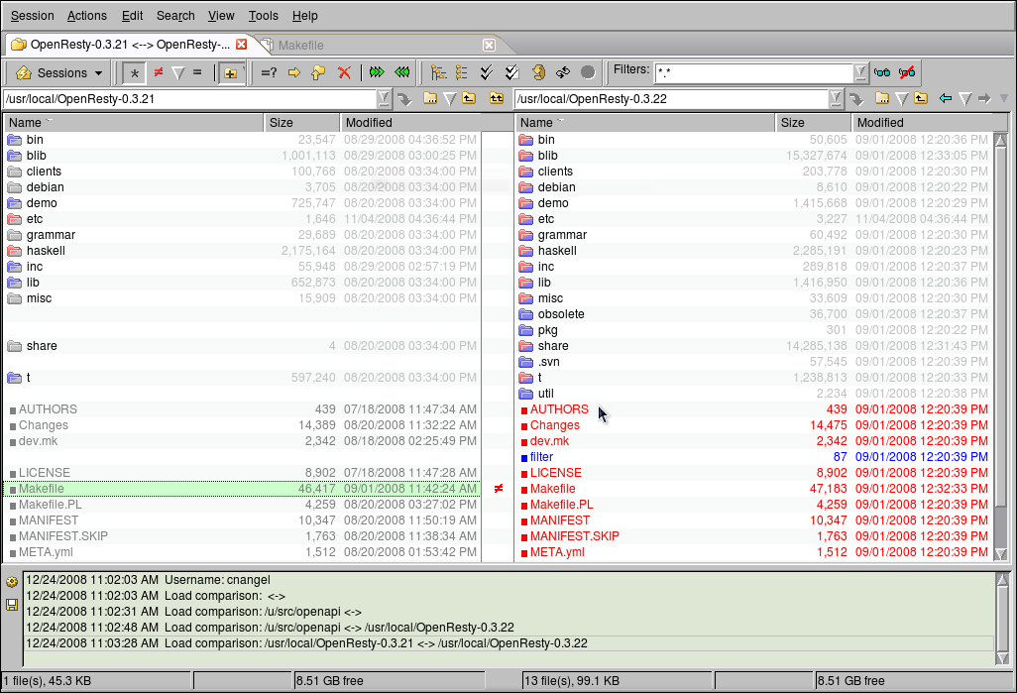
Task: Go up one level in the left pane
Action: click(469, 98)
